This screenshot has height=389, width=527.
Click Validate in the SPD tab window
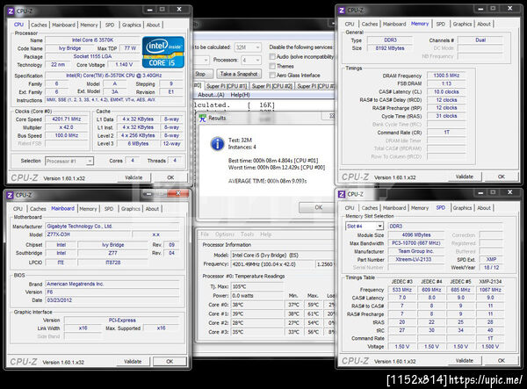(464, 360)
